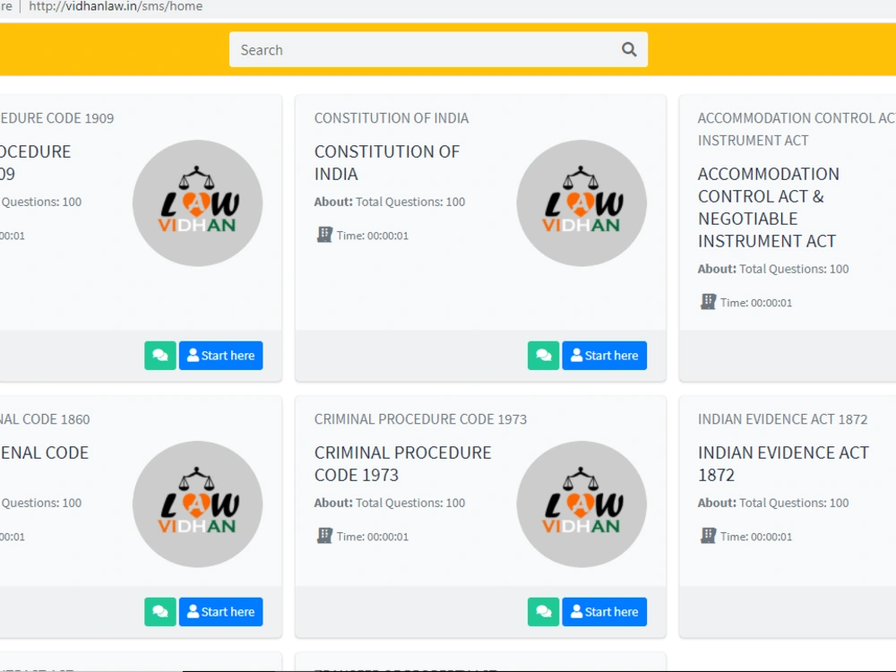Click Law Vidhan logo in Penal Code 1860 card
The width and height of the screenshot is (896, 672).
pos(198,504)
